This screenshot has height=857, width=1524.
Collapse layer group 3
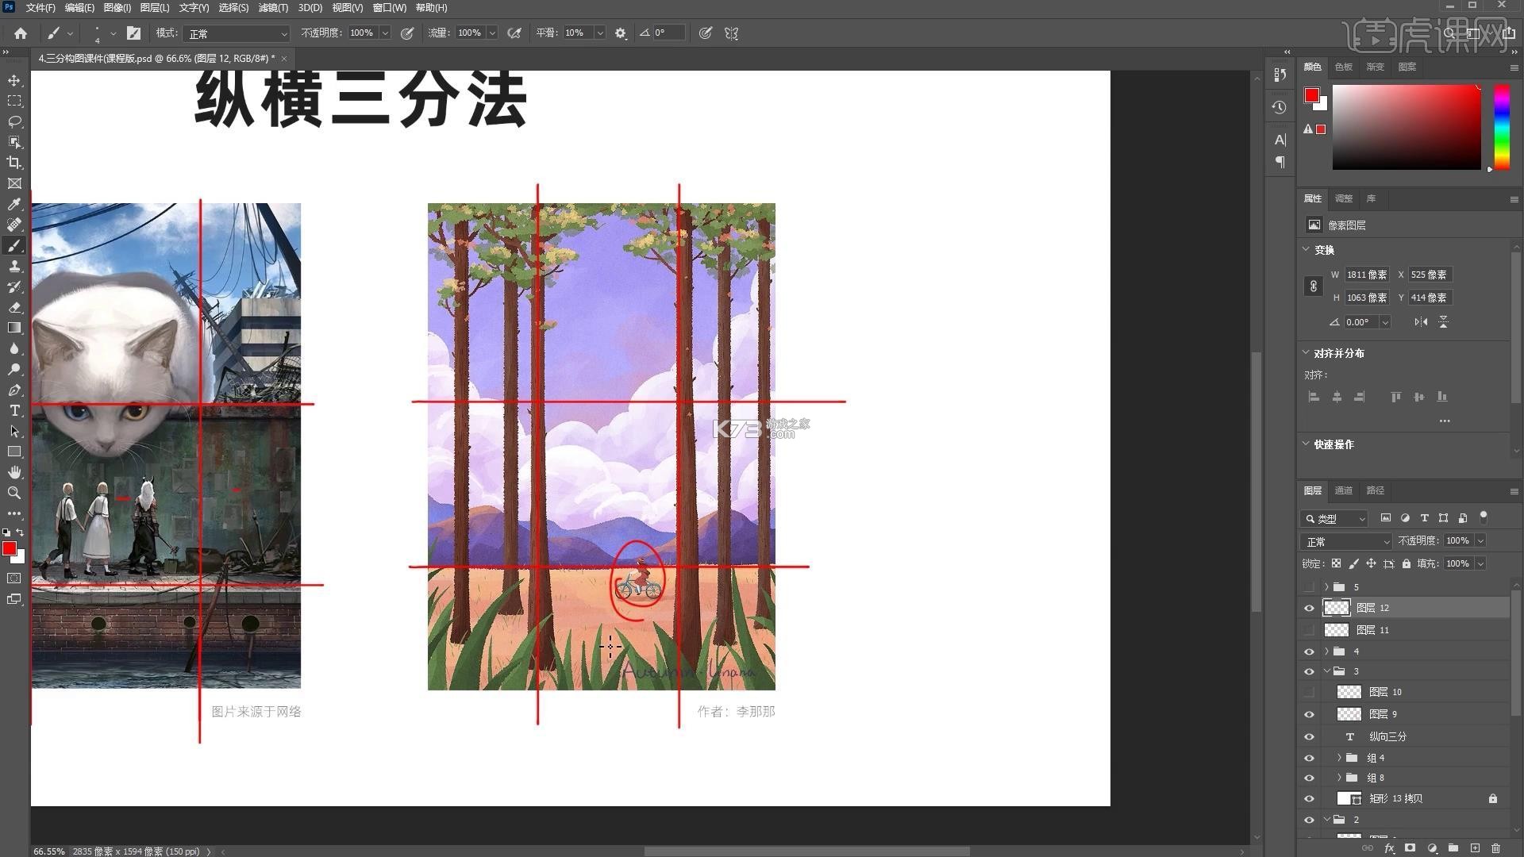tap(1326, 671)
